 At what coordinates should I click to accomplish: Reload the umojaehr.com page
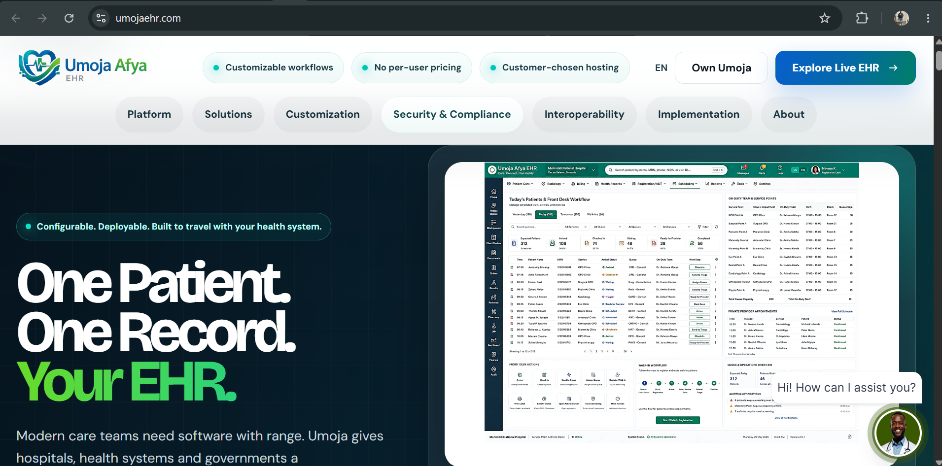pyautogui.click(x=69, y=18)
